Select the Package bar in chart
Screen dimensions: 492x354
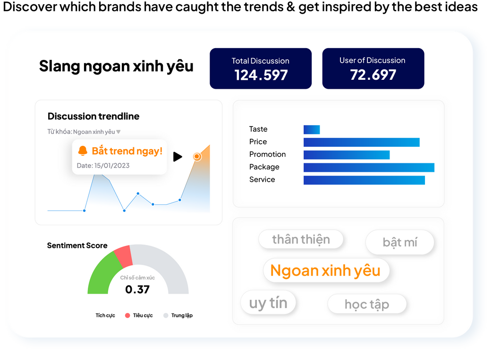click(369, 168)
